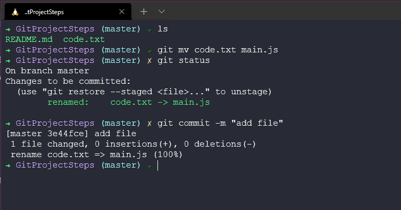Open a new tab with the plus button
Screen dimensions: 401x210
point(144,12)
